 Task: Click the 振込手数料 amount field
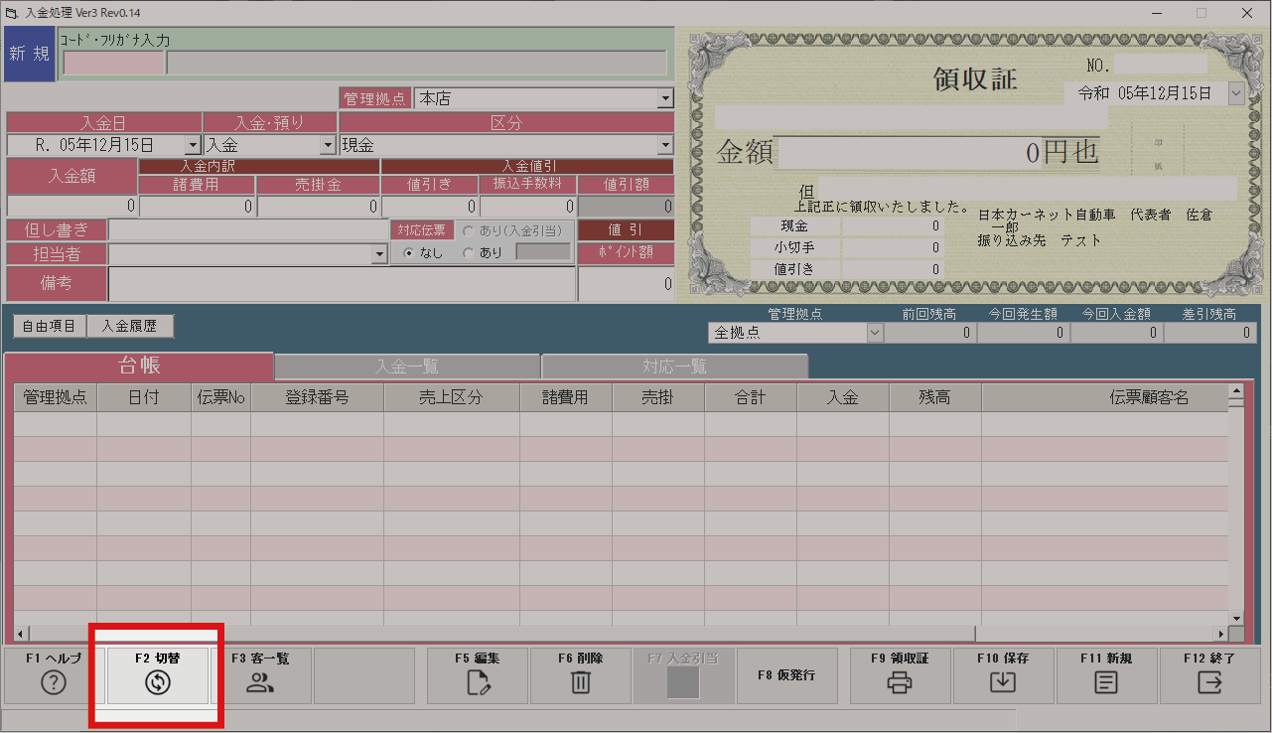(x=527, y=207)
